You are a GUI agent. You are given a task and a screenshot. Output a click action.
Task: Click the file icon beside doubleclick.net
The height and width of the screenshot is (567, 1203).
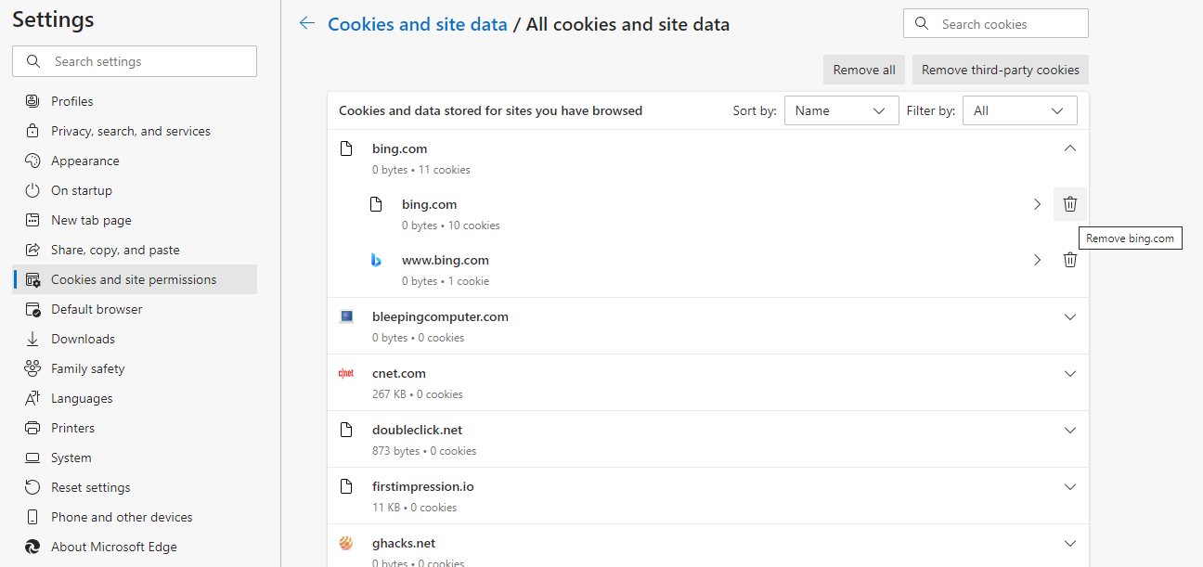click(x=346, y=430)
